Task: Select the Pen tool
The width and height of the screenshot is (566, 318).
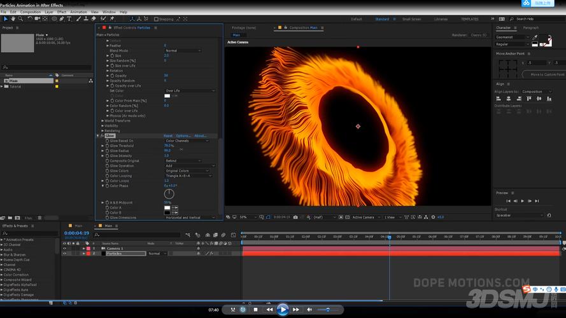Action: click(x=62, y=18)
